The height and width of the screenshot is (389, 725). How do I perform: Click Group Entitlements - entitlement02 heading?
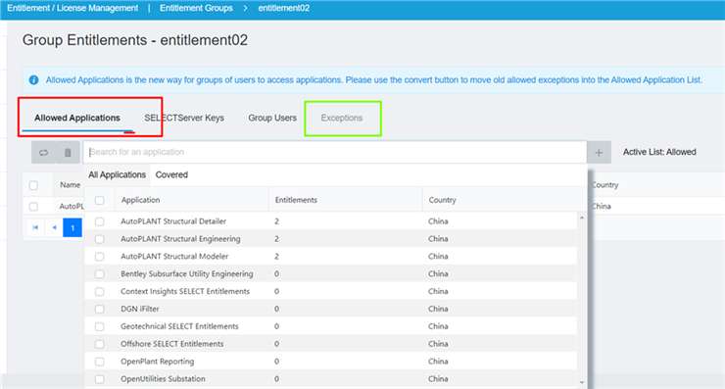(135, 40)
